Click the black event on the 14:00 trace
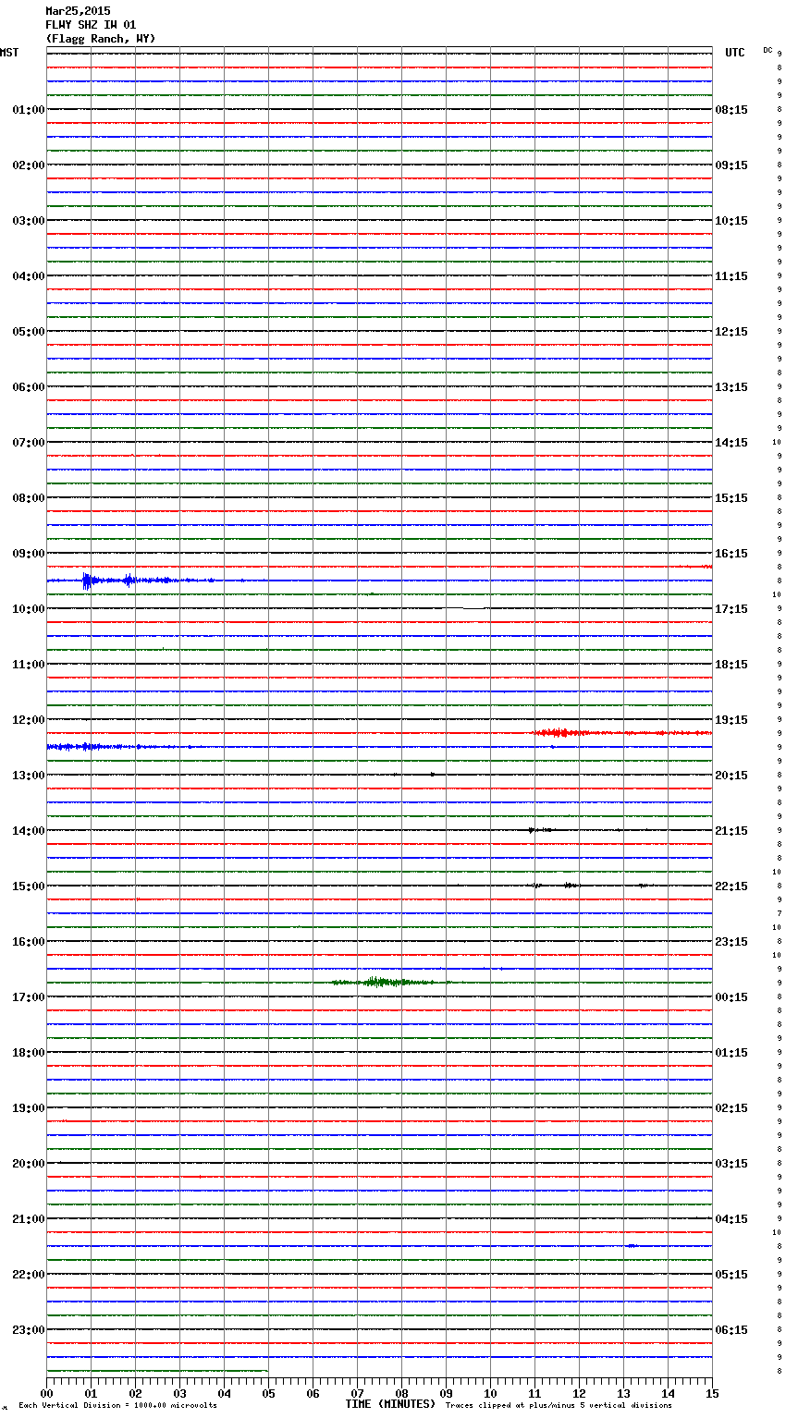Image resolution: width=786 pixels, height=1418 pixels. (536, 830)
